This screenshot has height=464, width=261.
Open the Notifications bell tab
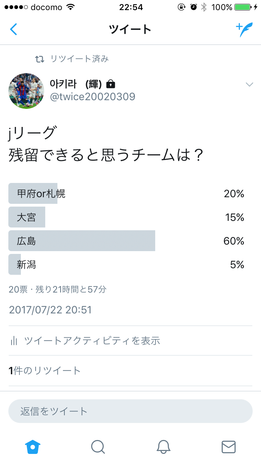163,447
